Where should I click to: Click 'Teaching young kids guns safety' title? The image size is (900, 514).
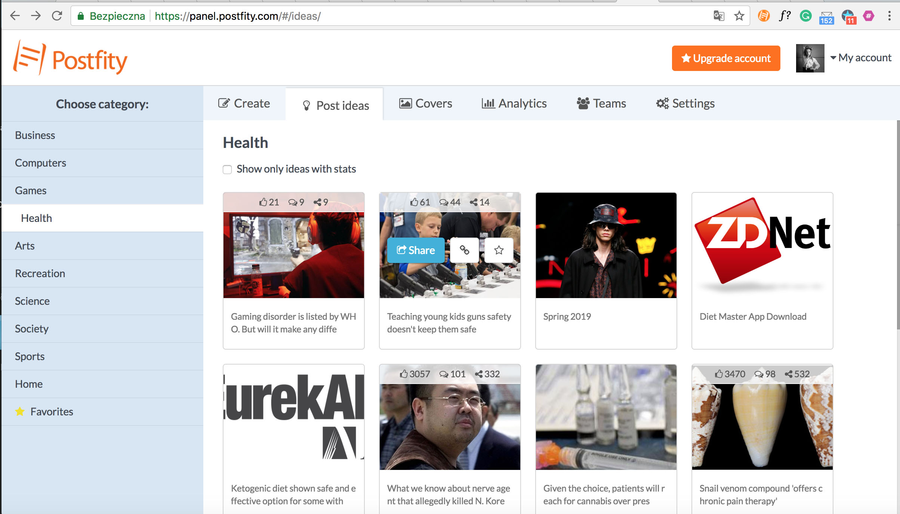(x=449, y=316)
